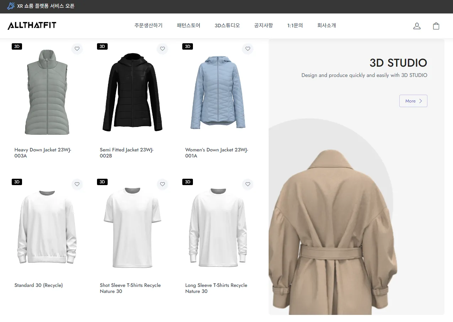
Task: Click 3D badge on Women's Down Jacket
Action: (x=188, y=46)
